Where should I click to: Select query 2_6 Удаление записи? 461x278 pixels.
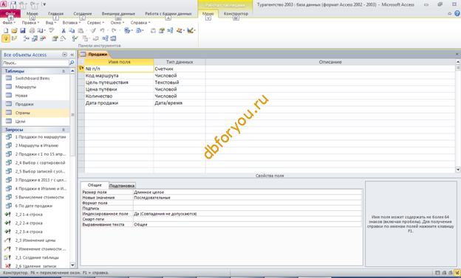pos(35,266)
